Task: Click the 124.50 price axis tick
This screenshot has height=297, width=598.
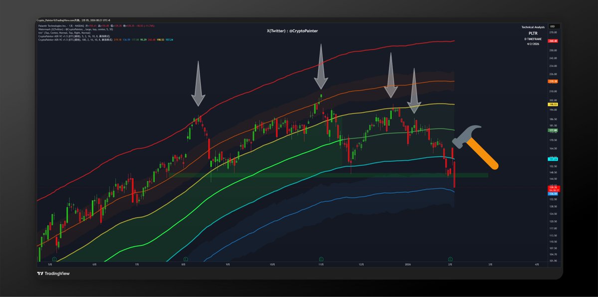Action: coord(554,214)
